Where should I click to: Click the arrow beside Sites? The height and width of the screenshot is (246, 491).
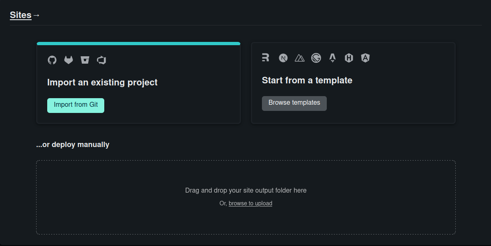36,15
